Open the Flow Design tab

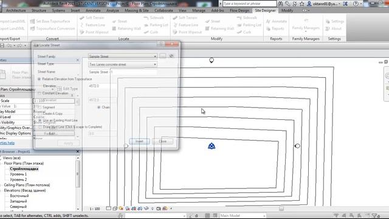[239, 10]
